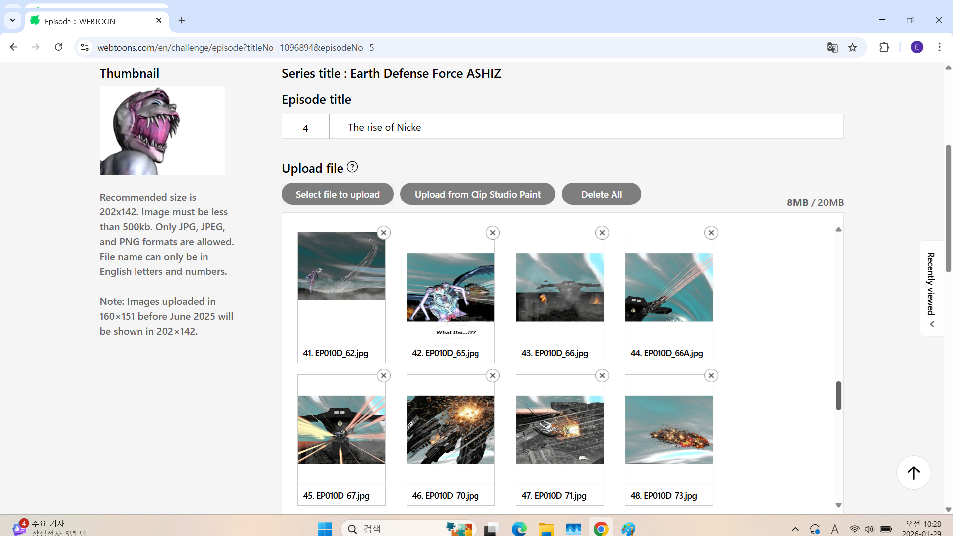The width and height of the screenshot is (953, 536).
Task: Open a new browser tab
Action: (182, 20)
